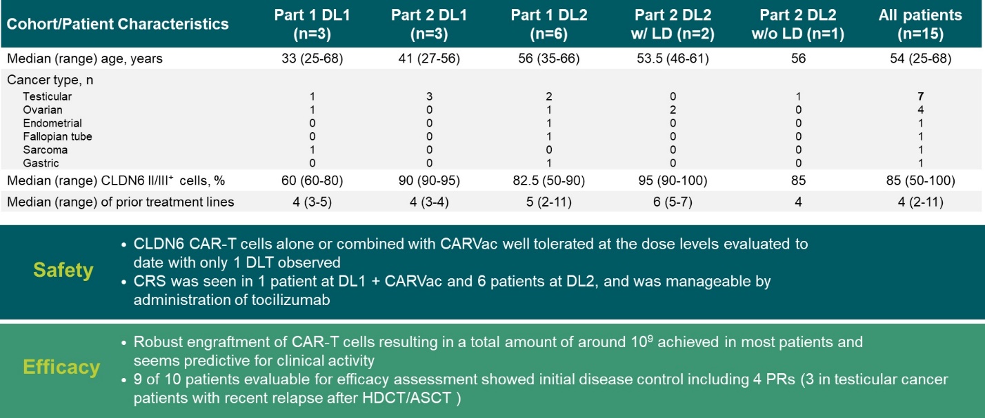Viewport: 985px width, 418px height.
Task: Select the Part 1 DL2 (n=6) column header
Action: click(548, 24)
